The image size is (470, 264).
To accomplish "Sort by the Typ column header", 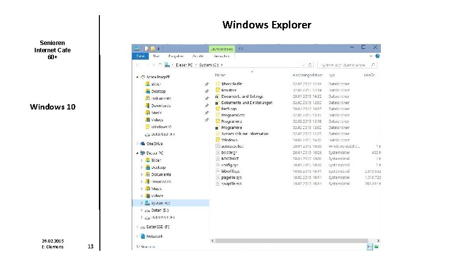I will [x=331, y=75].
